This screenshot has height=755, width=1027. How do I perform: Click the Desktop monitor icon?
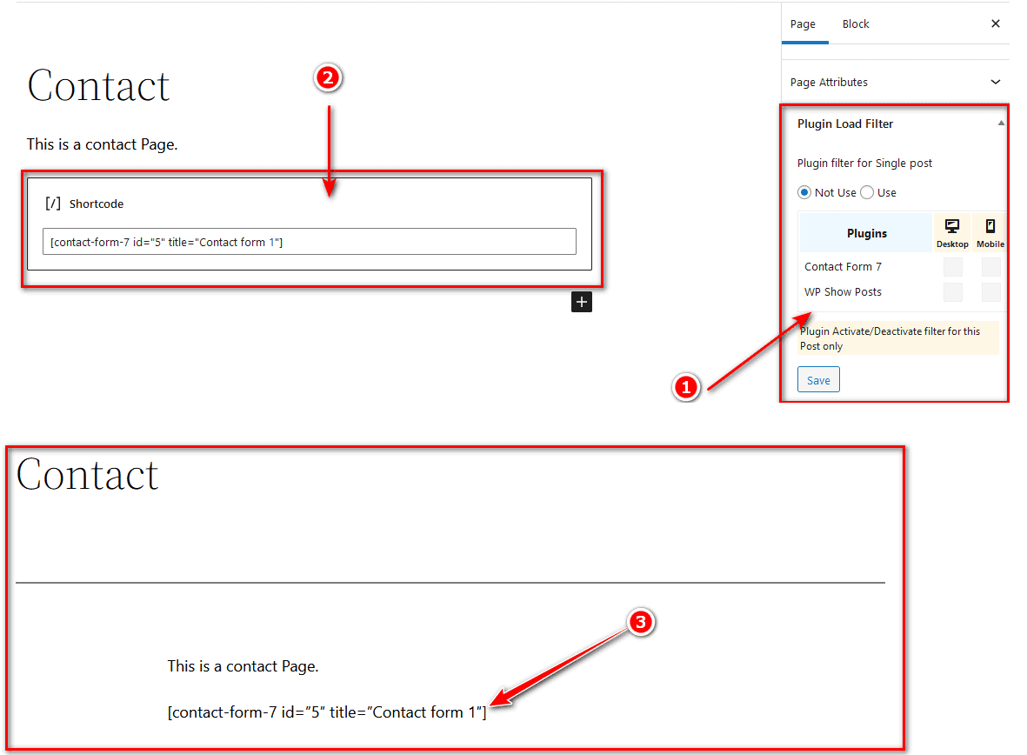click(x=952, y=226)
